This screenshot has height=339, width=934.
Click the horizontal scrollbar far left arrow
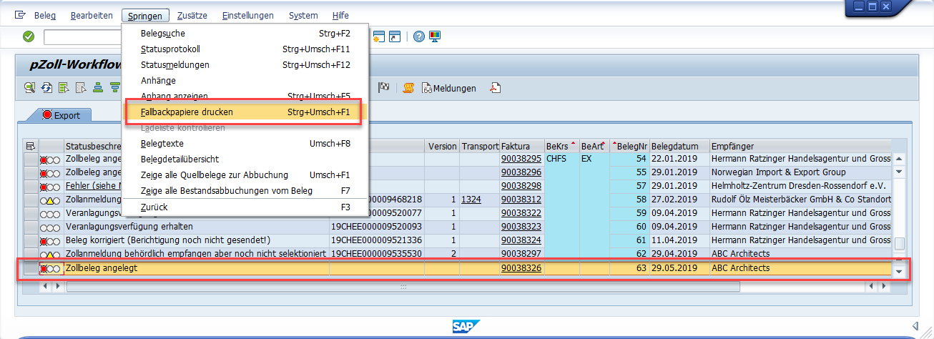click(46, 286)
